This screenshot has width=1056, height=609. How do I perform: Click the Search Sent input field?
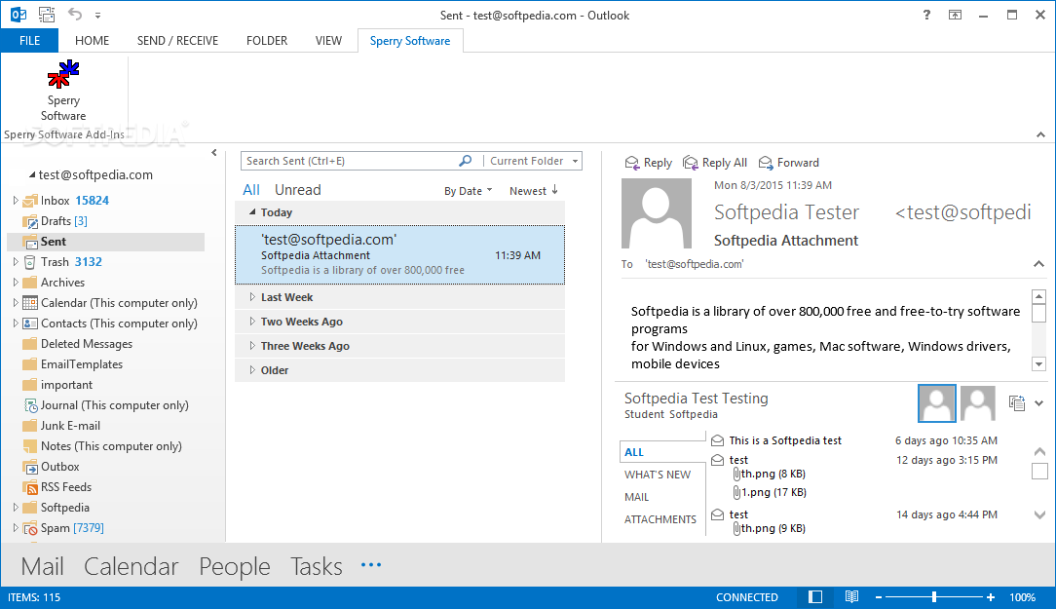350,161
